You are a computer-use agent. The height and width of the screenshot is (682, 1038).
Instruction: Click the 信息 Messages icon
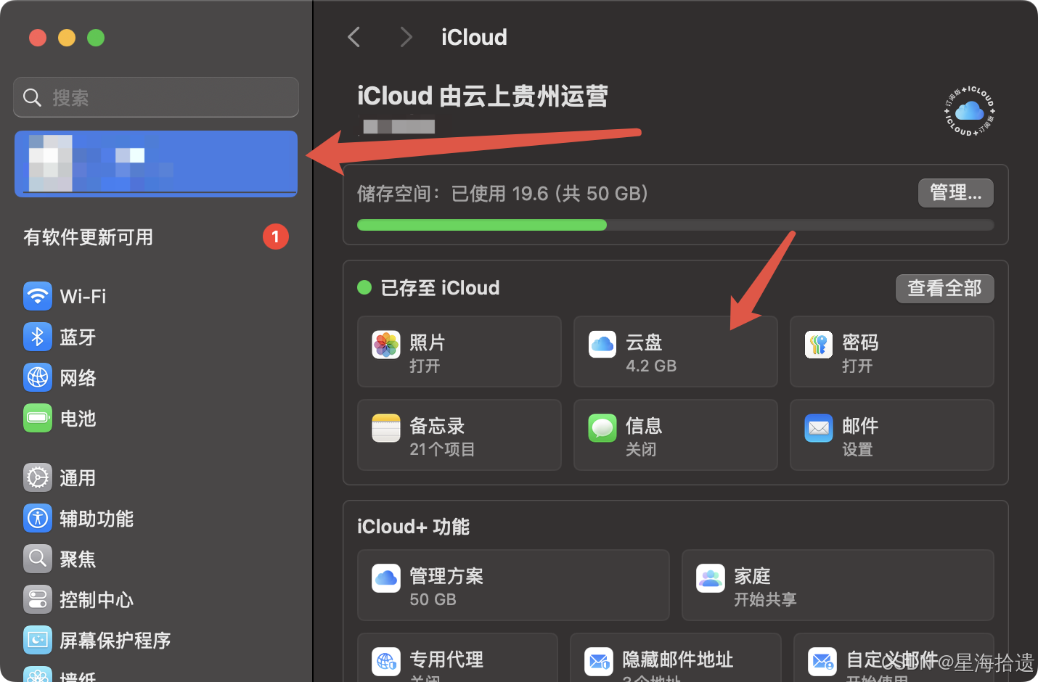pos(602,428)
